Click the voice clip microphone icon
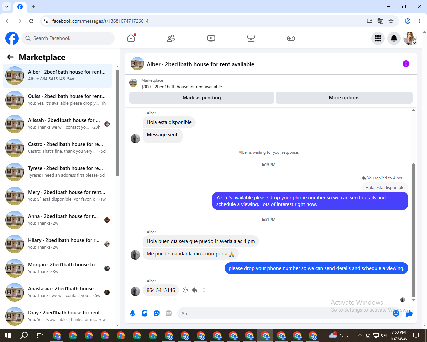The image size is (427, 342). tap(133, 313)
